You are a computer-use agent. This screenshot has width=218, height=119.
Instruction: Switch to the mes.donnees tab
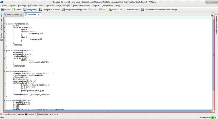(13, 15)
